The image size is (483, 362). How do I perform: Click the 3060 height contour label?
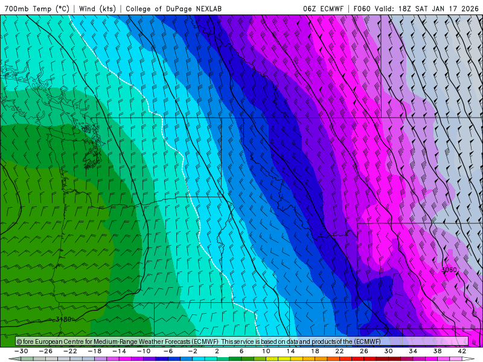click(x=449, y=270)
